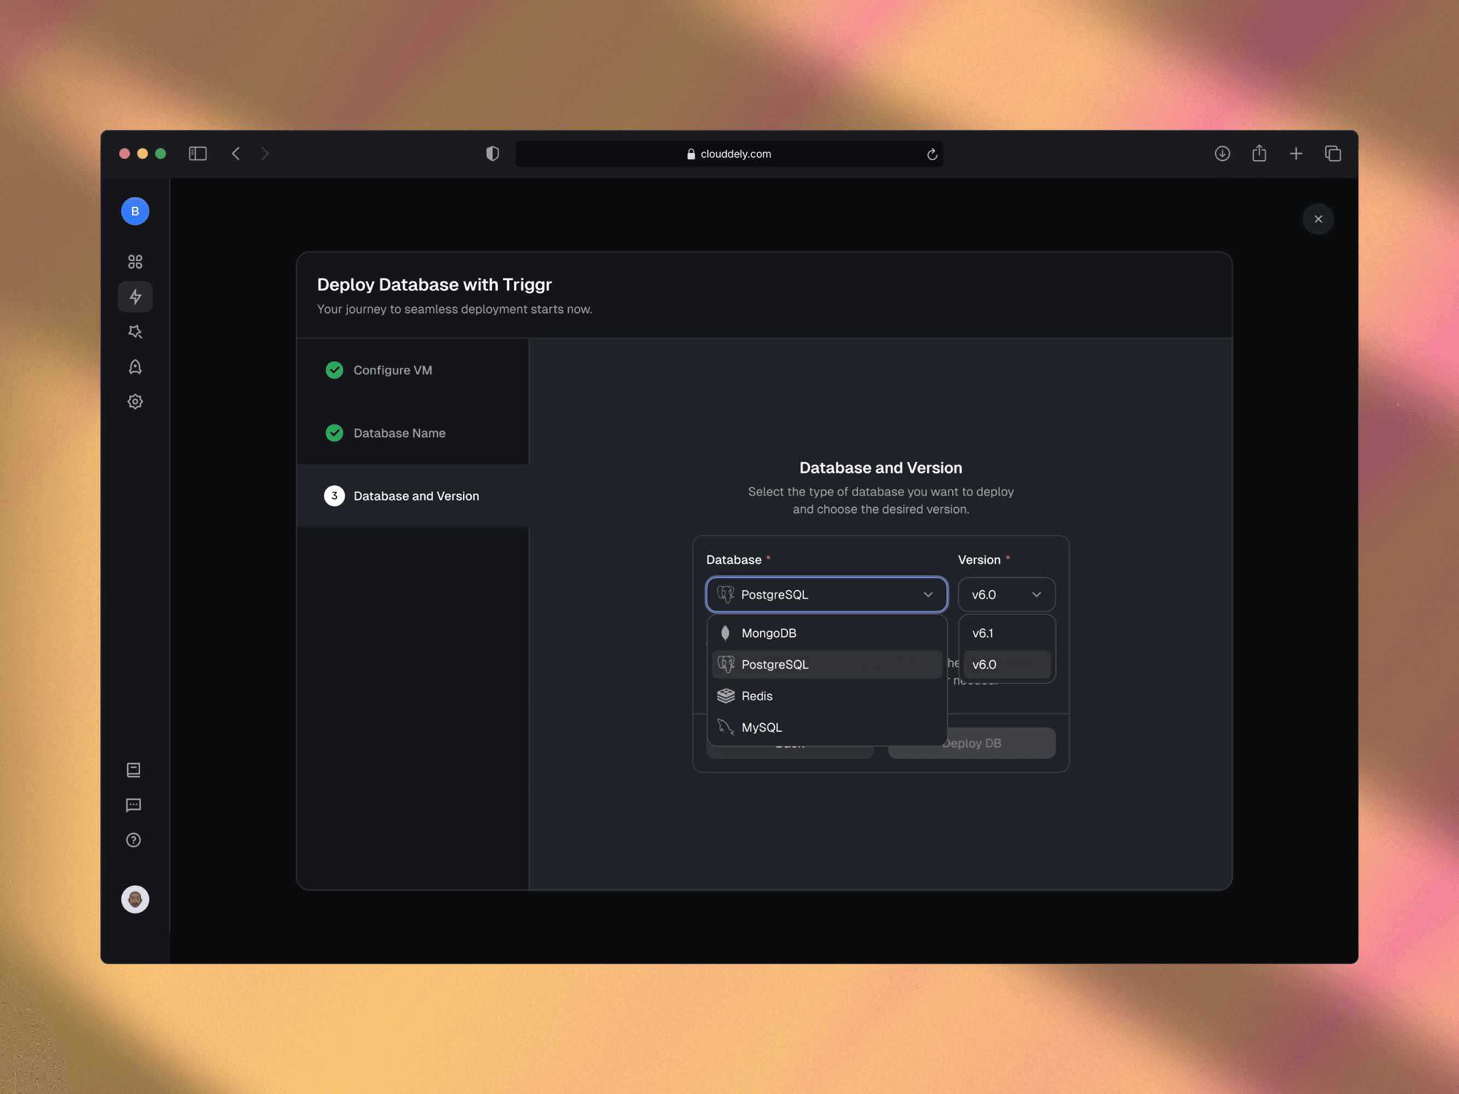This screenshot has height=1094, width=1459.
Task: Click the documentation book icon in sidebar
Action: click(x=134, y=770)
